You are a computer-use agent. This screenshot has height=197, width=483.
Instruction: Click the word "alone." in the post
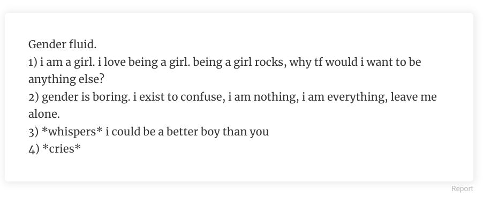click(x=44, y=114)
